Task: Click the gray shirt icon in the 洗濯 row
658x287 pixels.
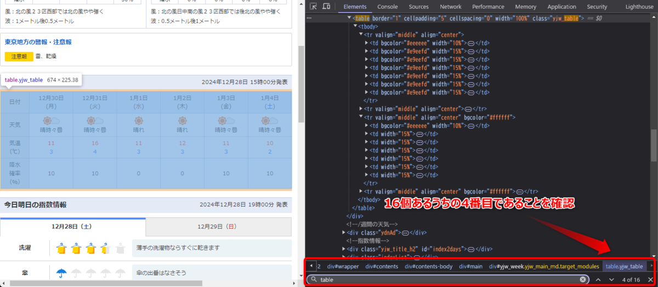Action: 121,249
